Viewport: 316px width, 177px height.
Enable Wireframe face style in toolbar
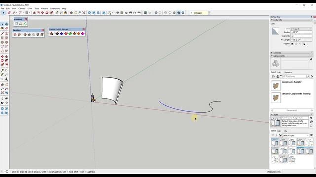[x=166, y=13]
